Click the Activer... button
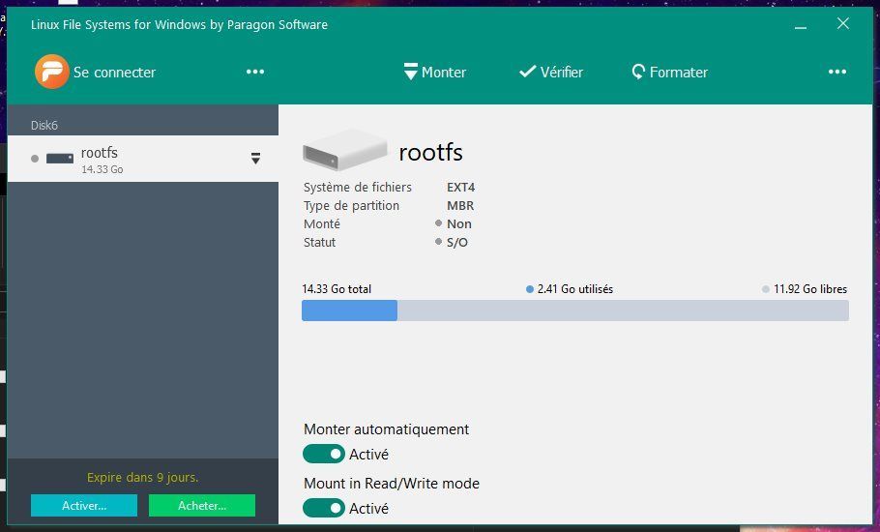880x532 pixels. 84,506
